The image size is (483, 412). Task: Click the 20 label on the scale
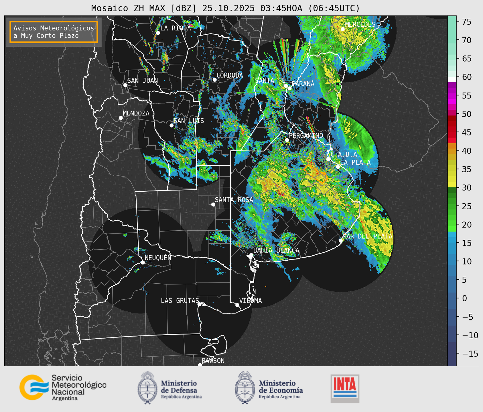pyautogui.click(x=467, y=225)
